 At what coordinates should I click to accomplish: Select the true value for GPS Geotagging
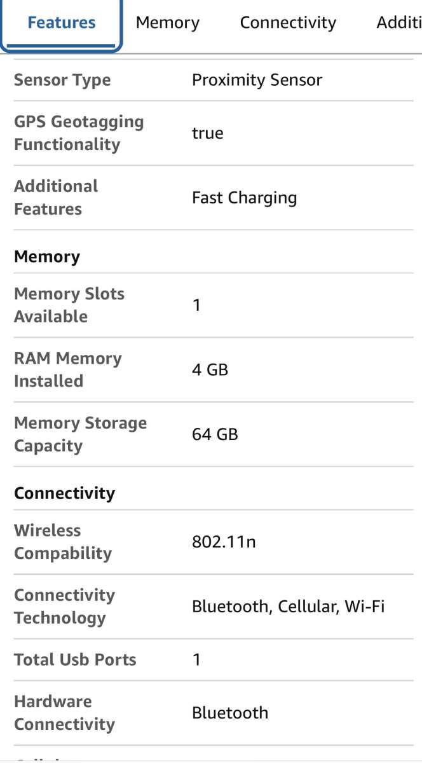(207, 133)
